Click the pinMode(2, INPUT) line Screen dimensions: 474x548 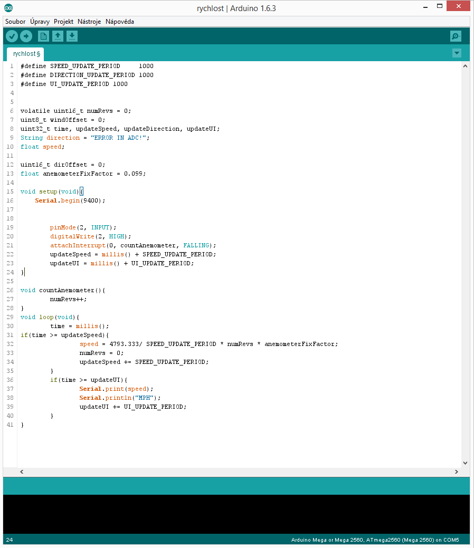point(83,227)
